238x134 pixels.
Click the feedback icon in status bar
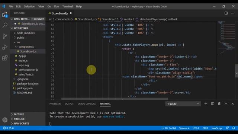(227, 128)
